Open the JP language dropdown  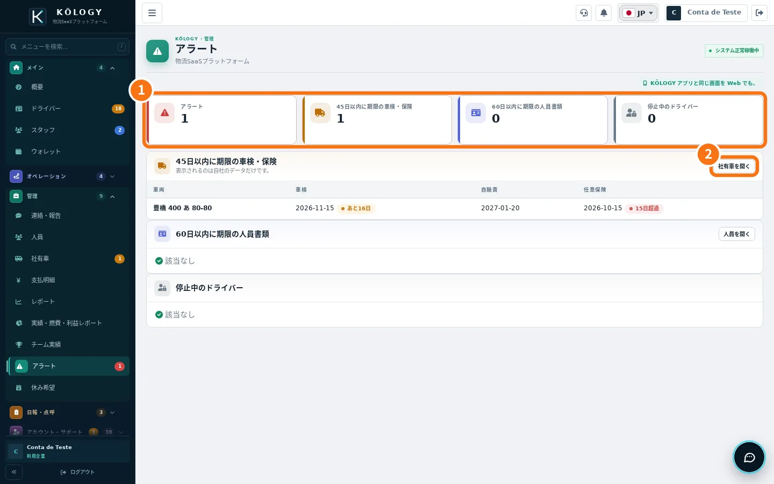[638, 13]
